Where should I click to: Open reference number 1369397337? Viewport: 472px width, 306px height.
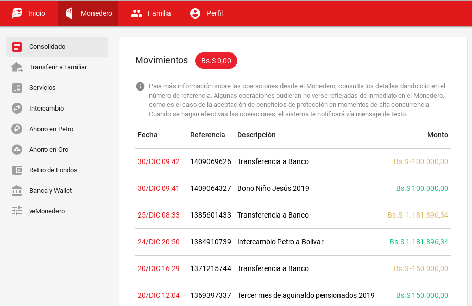211,295
